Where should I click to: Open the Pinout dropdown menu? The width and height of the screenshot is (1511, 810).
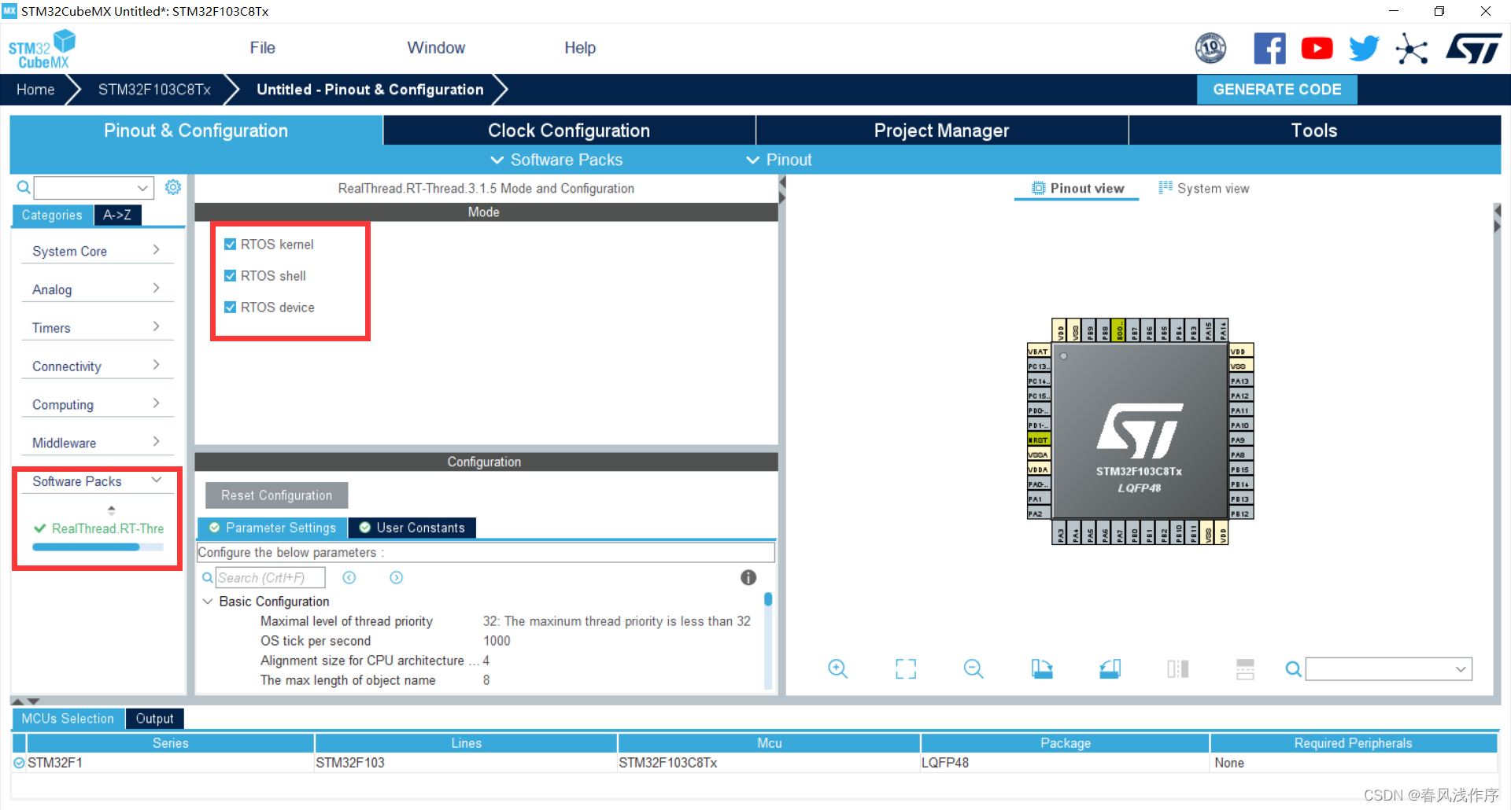tap(779, 160)
